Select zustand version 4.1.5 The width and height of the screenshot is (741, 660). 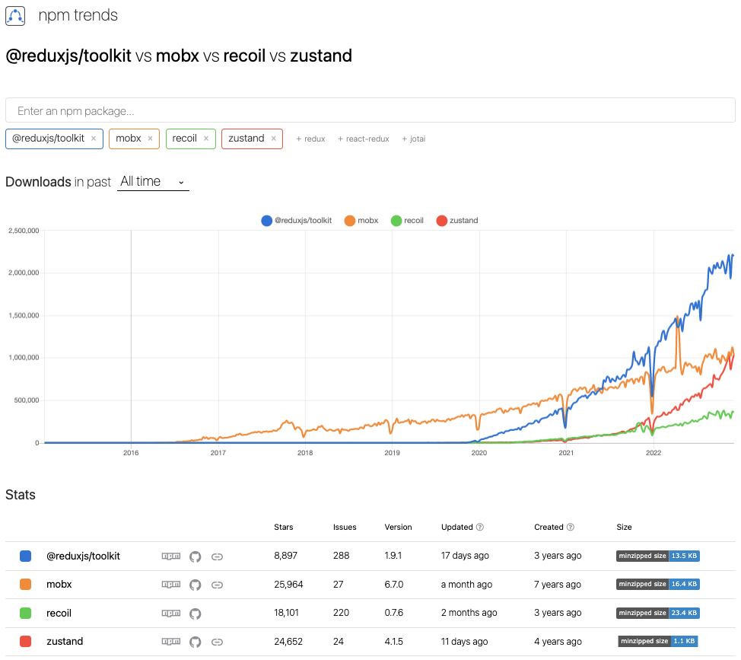click(x=393, y=642)
